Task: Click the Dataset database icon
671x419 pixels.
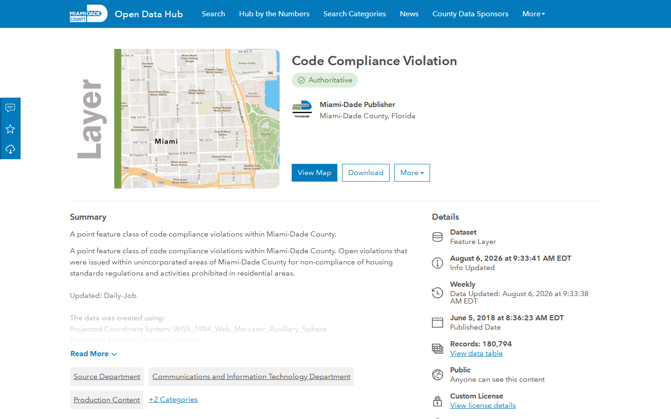Action: pyautogui.click(x=438, y=237)
